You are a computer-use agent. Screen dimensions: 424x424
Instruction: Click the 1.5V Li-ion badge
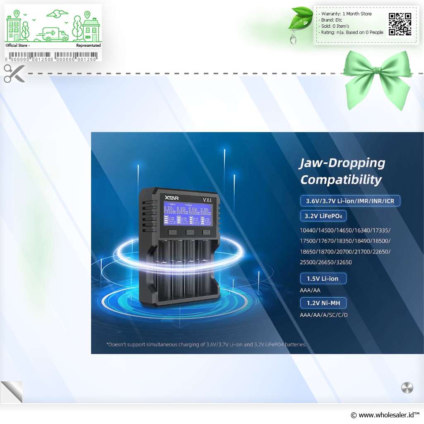[323, 279]
